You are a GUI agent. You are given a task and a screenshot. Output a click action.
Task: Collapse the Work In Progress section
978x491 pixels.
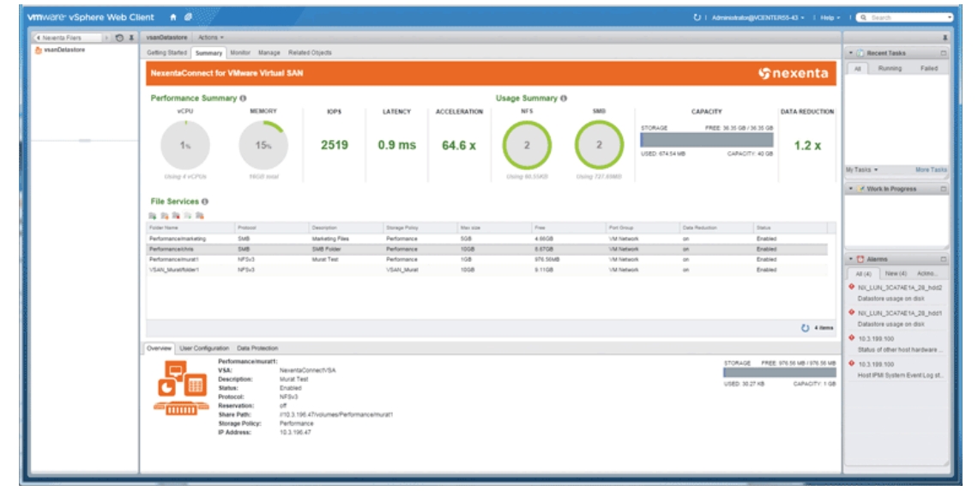click(850, 188)
